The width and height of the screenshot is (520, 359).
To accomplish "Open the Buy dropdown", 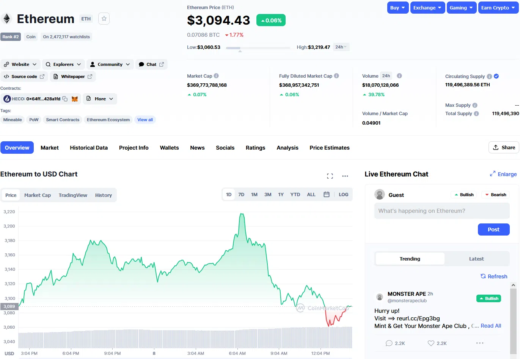I will 398,8.
